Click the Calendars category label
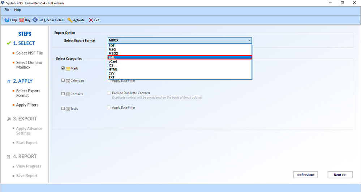The height and width of the screenshot is (192, 361). click(77, 80)
